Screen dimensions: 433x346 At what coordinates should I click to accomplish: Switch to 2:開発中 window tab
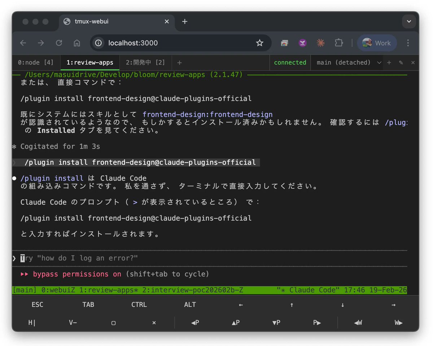tap(145, 63)
